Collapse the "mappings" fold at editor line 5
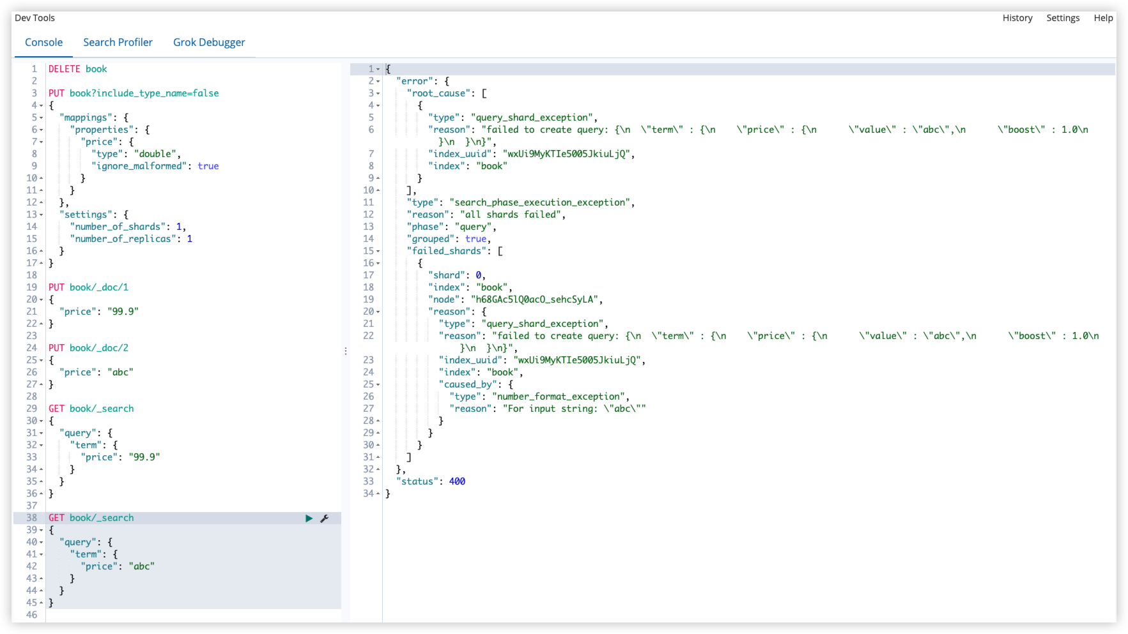1128x634 pixels. pos(42,117)
